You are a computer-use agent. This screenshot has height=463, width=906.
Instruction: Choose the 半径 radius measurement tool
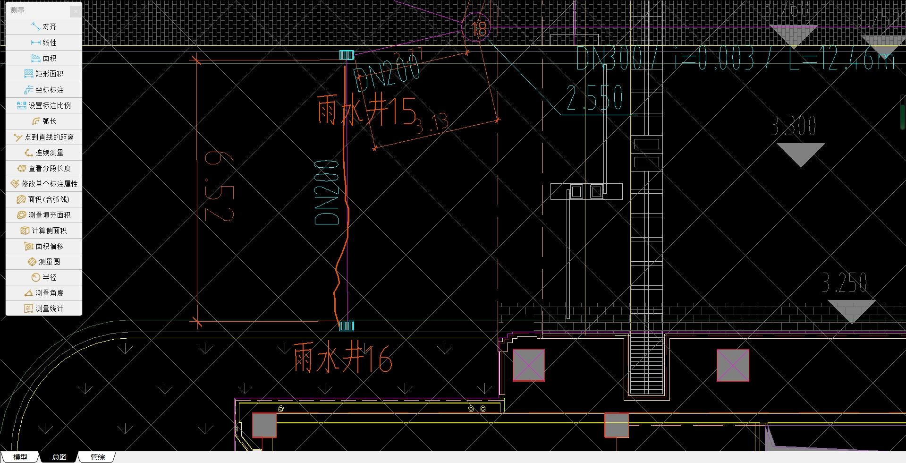(43, 277)
